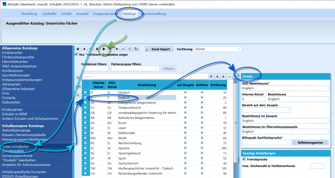Image resolution: width=335 pixels, height=178 pixels.
Task: Click the Filtern button
Action: point(169,69)
